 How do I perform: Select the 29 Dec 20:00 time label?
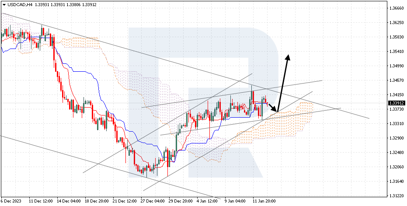180,201
